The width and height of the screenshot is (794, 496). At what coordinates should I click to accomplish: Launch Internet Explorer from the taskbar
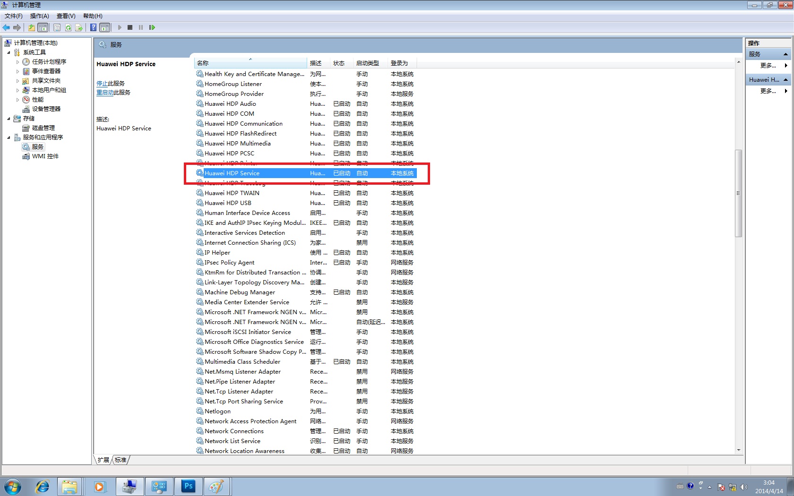[x=42, y=487]
